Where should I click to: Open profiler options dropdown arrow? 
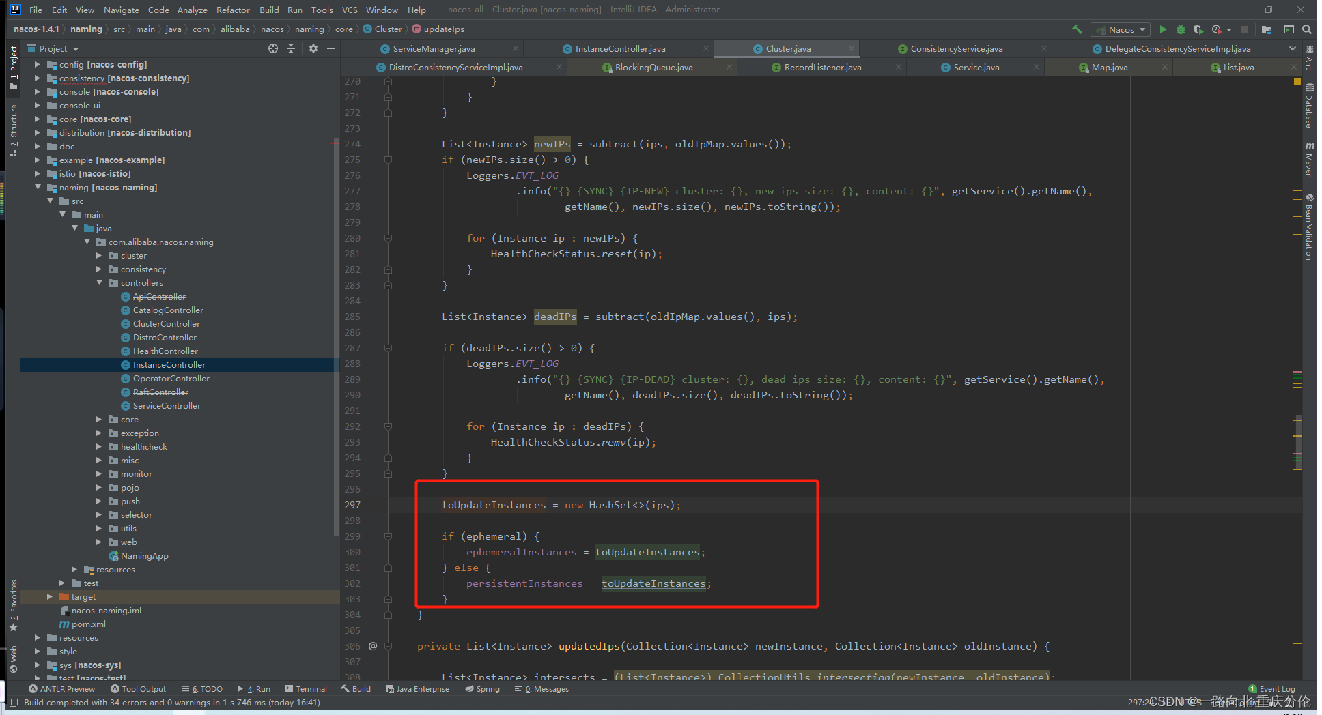coord(1229,29)
